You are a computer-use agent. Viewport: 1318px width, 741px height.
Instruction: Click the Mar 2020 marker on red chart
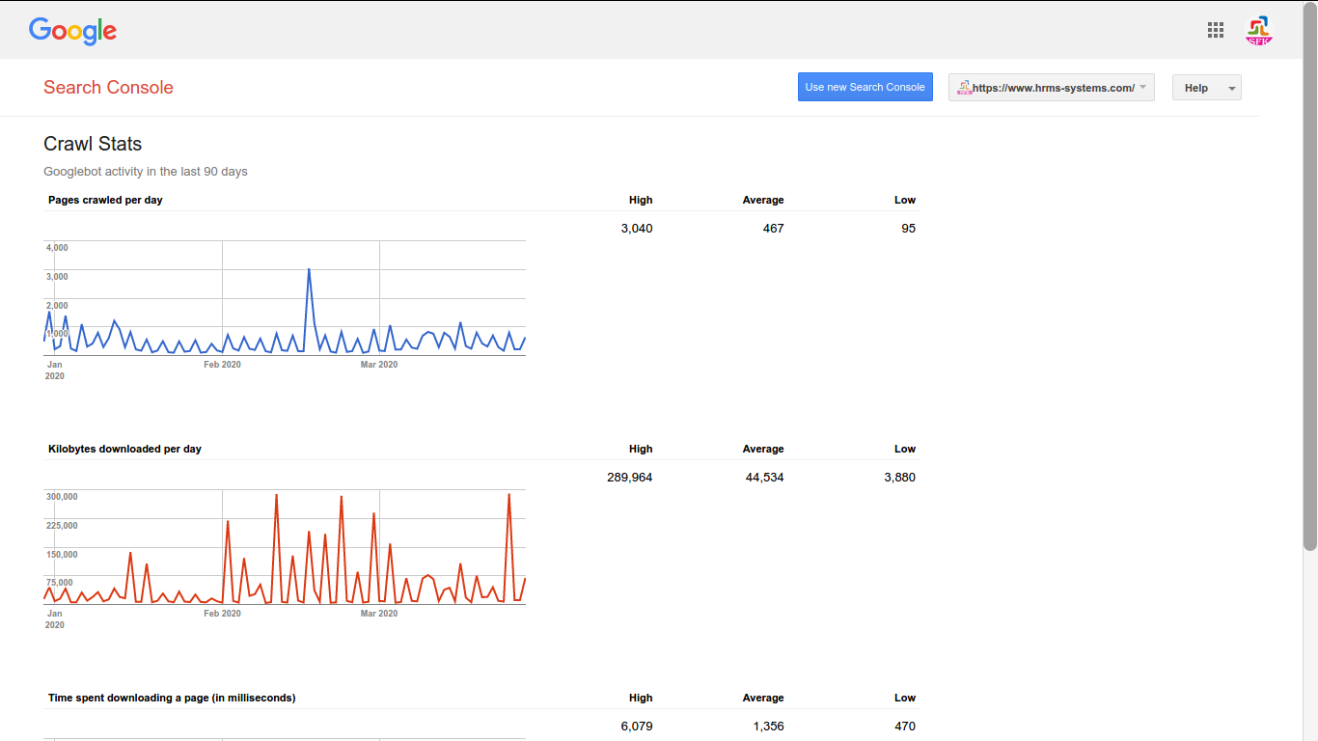[379, 614]
